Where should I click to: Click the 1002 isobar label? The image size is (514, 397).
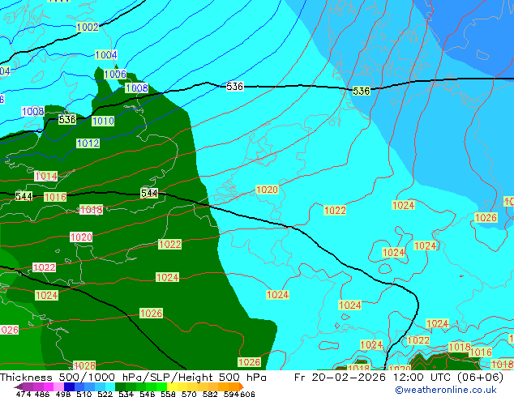[x=88, y=27]
